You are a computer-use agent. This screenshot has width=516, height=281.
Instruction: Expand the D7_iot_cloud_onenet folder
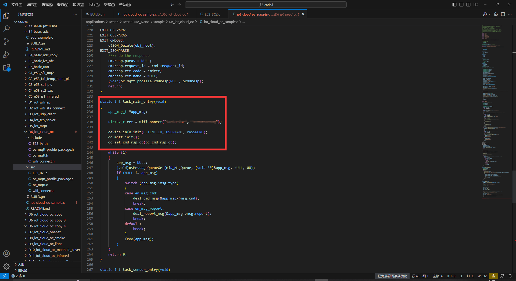[45, 232]
